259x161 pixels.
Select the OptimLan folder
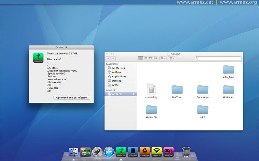[228, 91]
